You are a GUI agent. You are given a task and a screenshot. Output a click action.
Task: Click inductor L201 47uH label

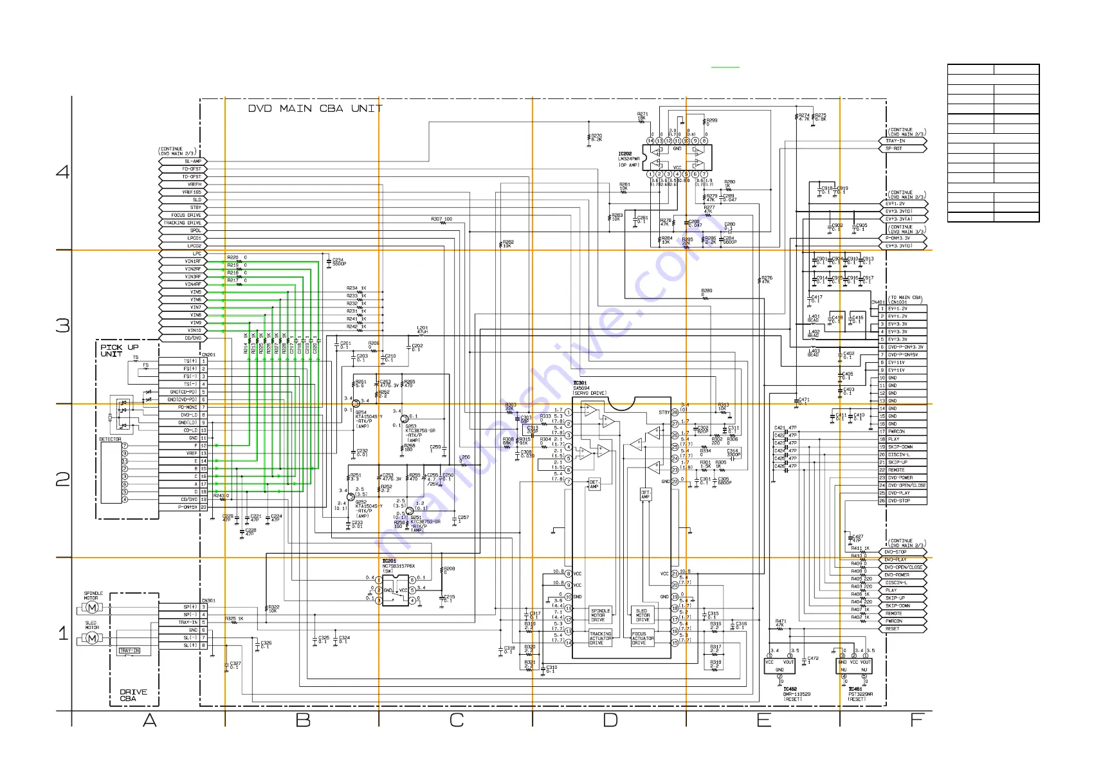point(423,330)
